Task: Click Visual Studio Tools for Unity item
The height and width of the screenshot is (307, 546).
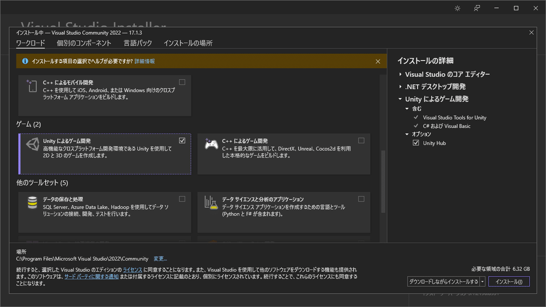Action: pyautogui.click(x=455, y=117)
